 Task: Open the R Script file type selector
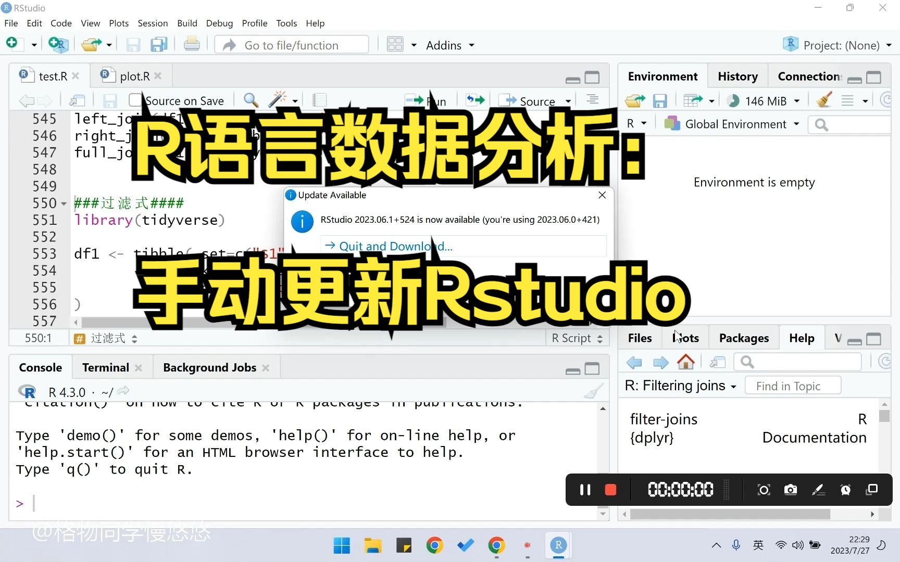click(x=577, y=338)
